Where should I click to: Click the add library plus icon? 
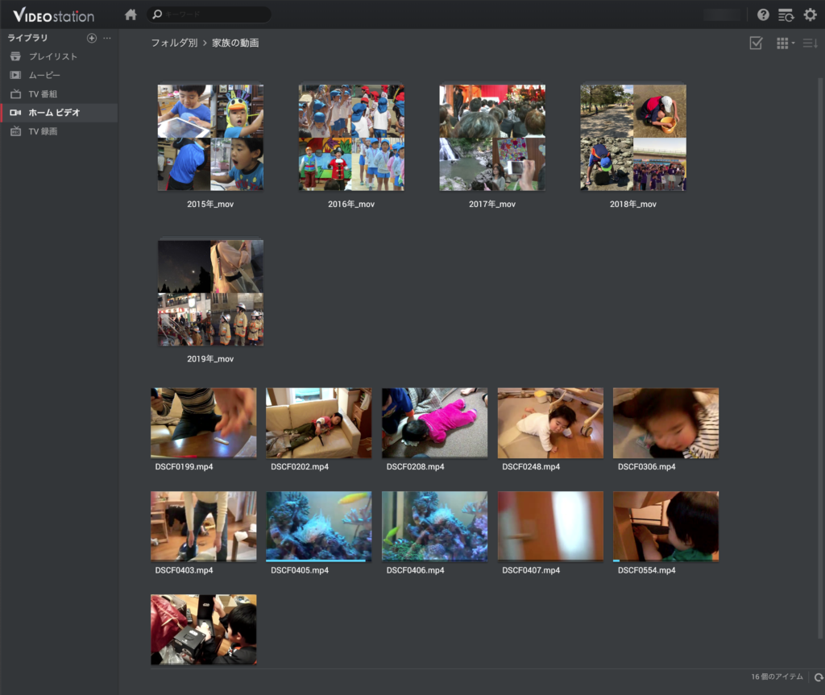(x=92, y=38)
